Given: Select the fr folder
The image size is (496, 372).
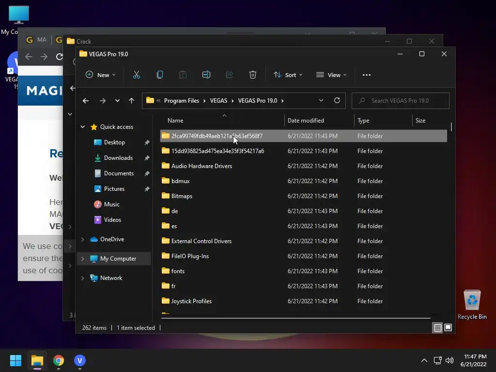Looking at the screenshot, I should point(303,286).
